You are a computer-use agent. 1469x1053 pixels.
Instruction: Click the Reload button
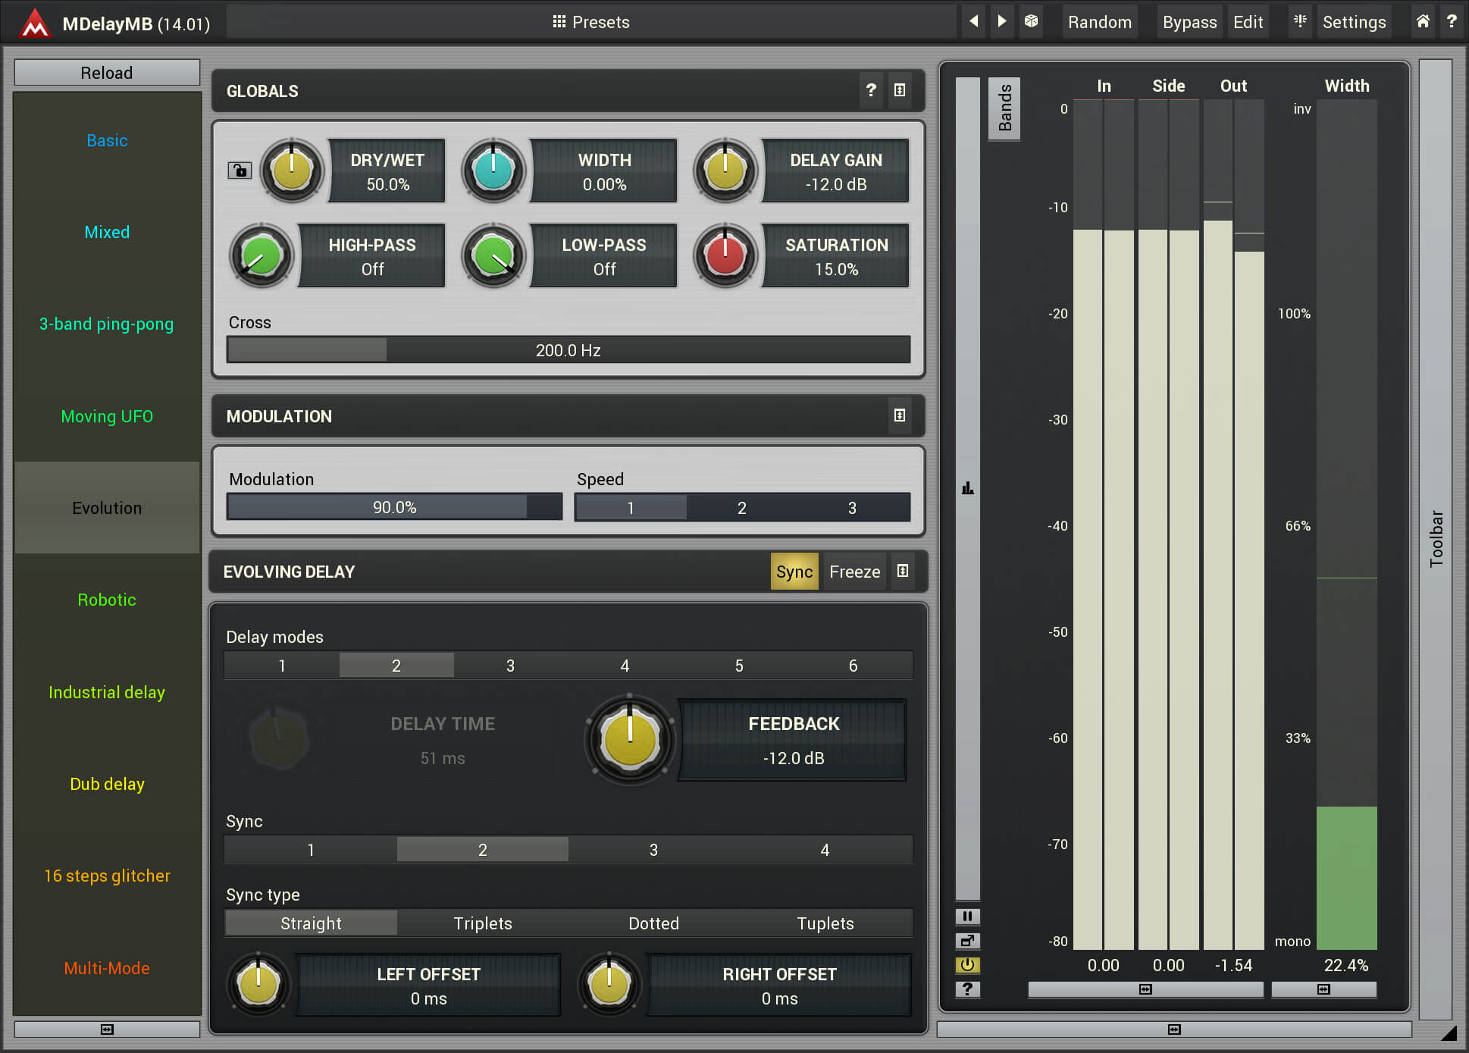tap(107, 73)
